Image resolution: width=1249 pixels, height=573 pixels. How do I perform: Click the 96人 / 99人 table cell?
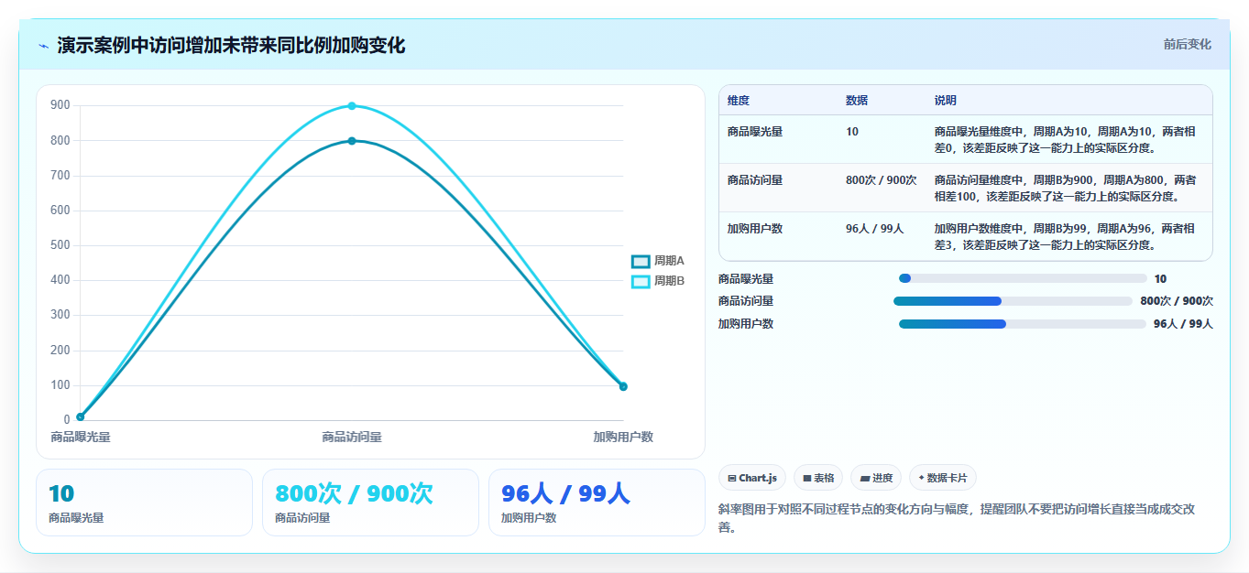coord(875,229)
